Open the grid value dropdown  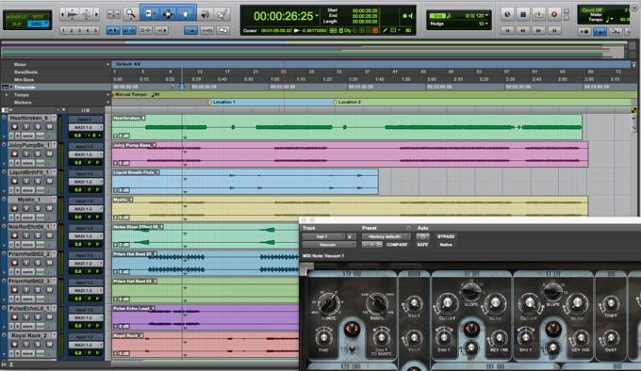[x=486, y=15]
